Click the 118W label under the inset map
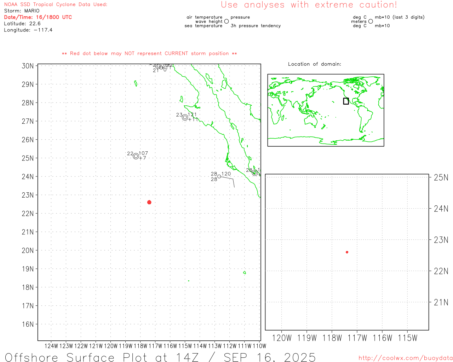The image size is (453, 362). [x=332, y=338]
